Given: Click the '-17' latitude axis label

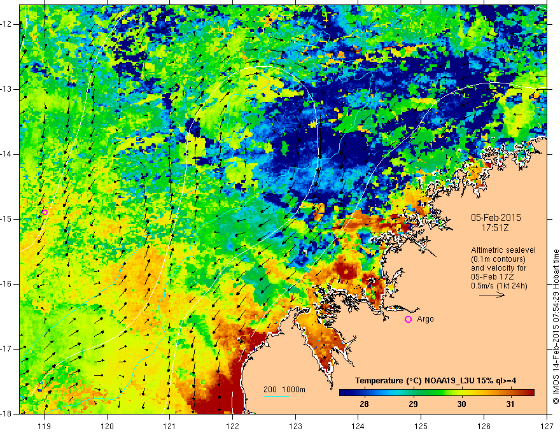Looking at the screenshot, I should pos(6,349).
